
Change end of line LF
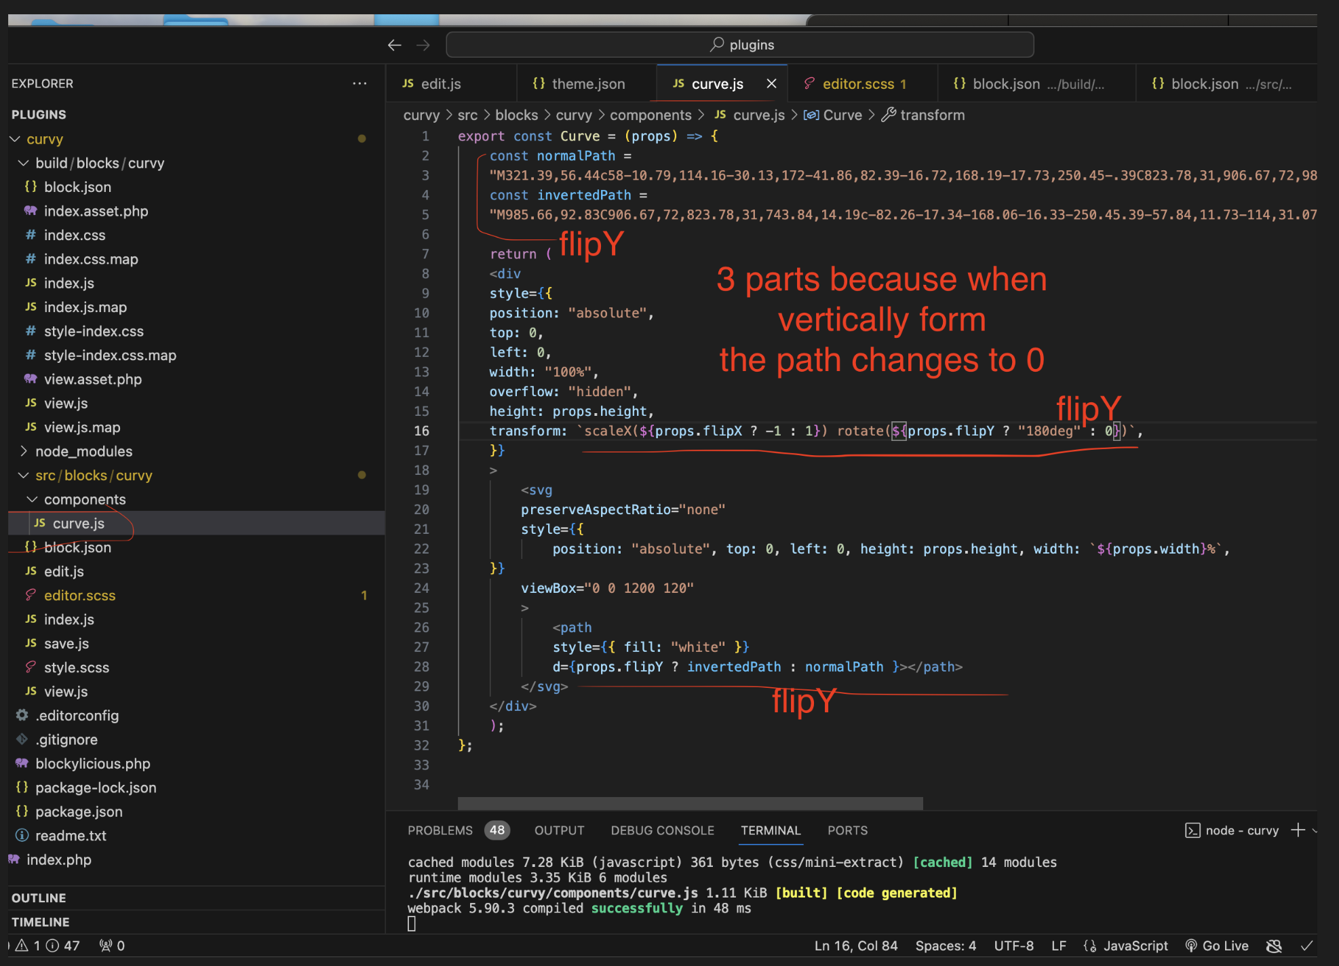[1059, 946]
